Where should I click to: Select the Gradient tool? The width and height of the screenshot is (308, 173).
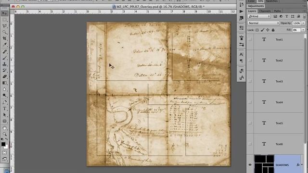pyautogui.click(x=4, y=83)
